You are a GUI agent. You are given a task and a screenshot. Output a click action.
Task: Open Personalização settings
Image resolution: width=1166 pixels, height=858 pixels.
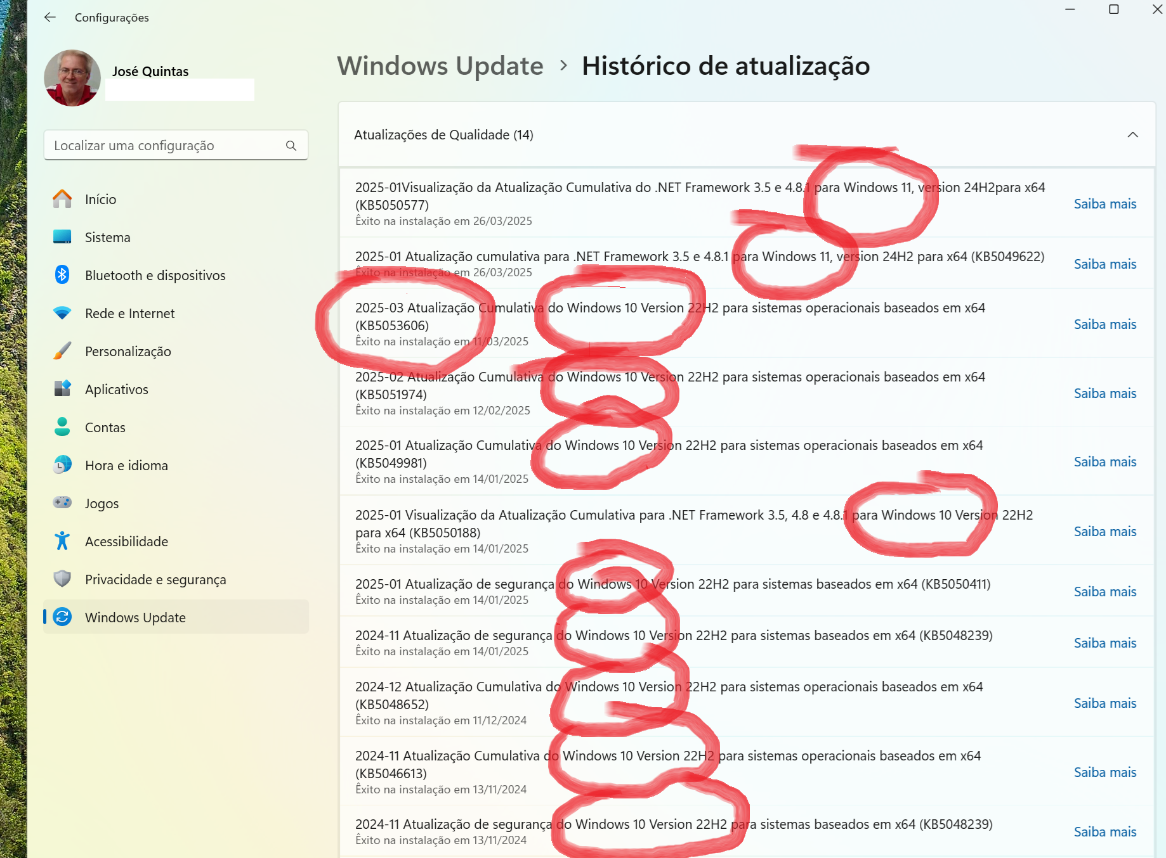pyautogui.click(x=176, y=351)
